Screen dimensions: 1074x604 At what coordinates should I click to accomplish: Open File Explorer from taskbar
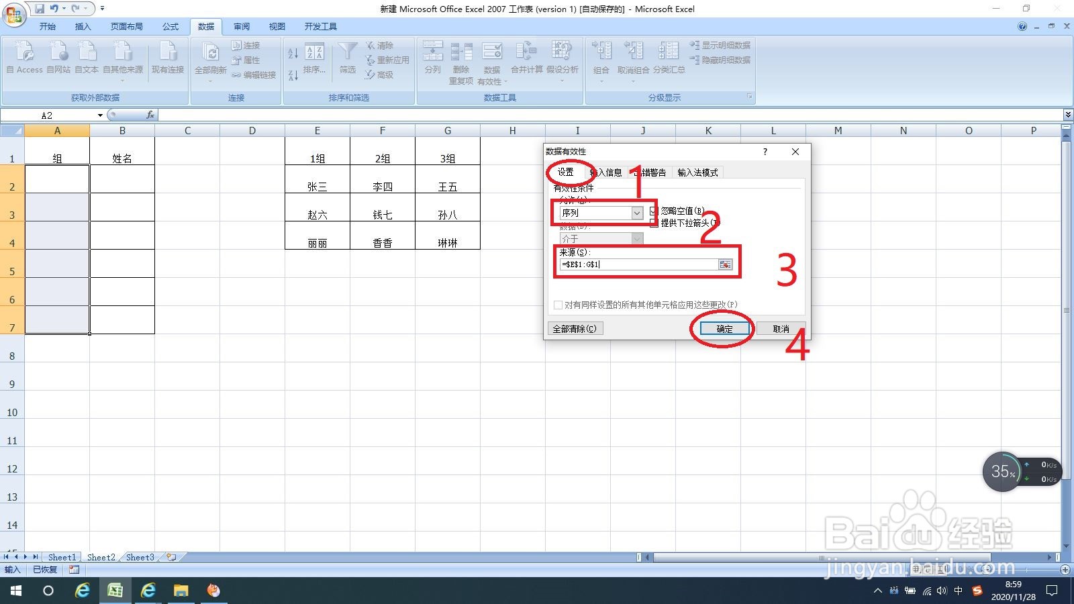[181, 591]
